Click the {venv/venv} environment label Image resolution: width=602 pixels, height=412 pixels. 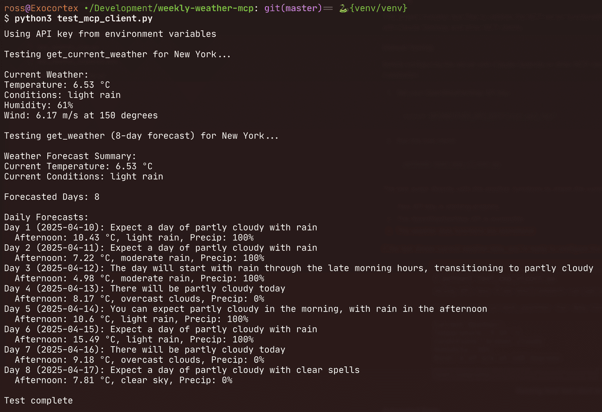point(378,9)
